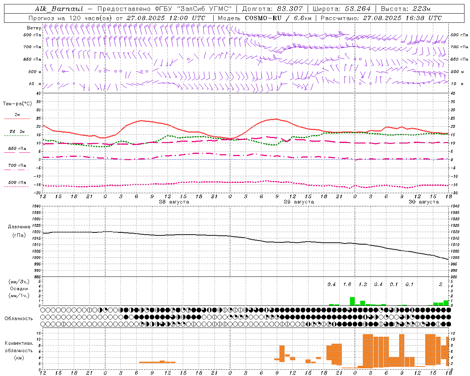Click the Осадки panel label

(x=19, y=289)
